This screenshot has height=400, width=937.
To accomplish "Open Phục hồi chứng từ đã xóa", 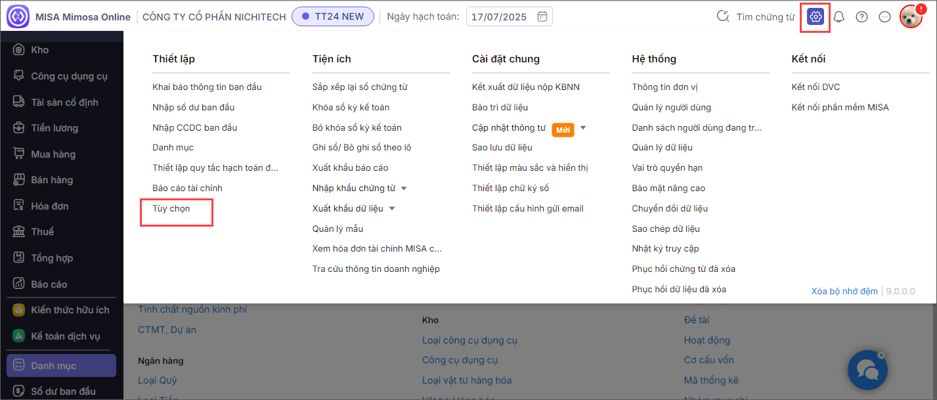I will (684, 269).
